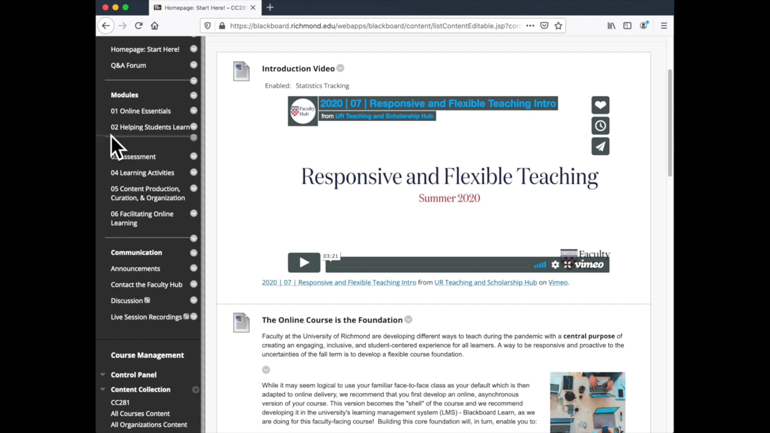Open chevron menu for Q&A Forum

pos(193,65)
